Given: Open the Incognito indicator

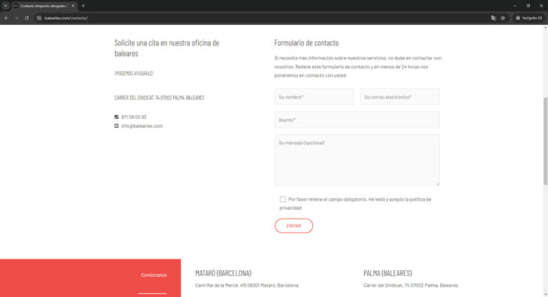Looking at the screenshot, I should tap(528, 18).
